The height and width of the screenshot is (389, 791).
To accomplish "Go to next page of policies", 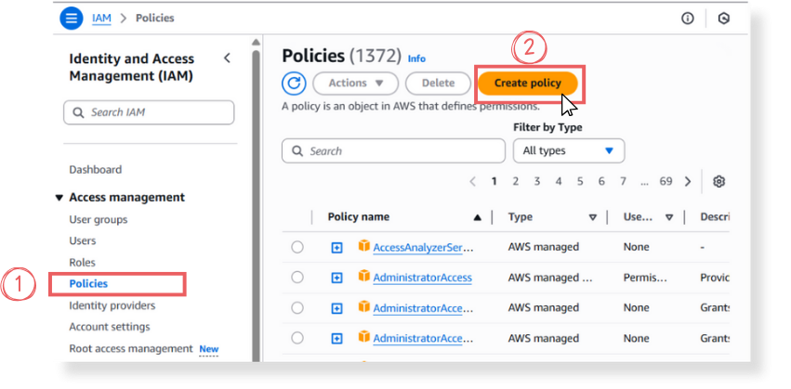I will click(x=688, y=181).
